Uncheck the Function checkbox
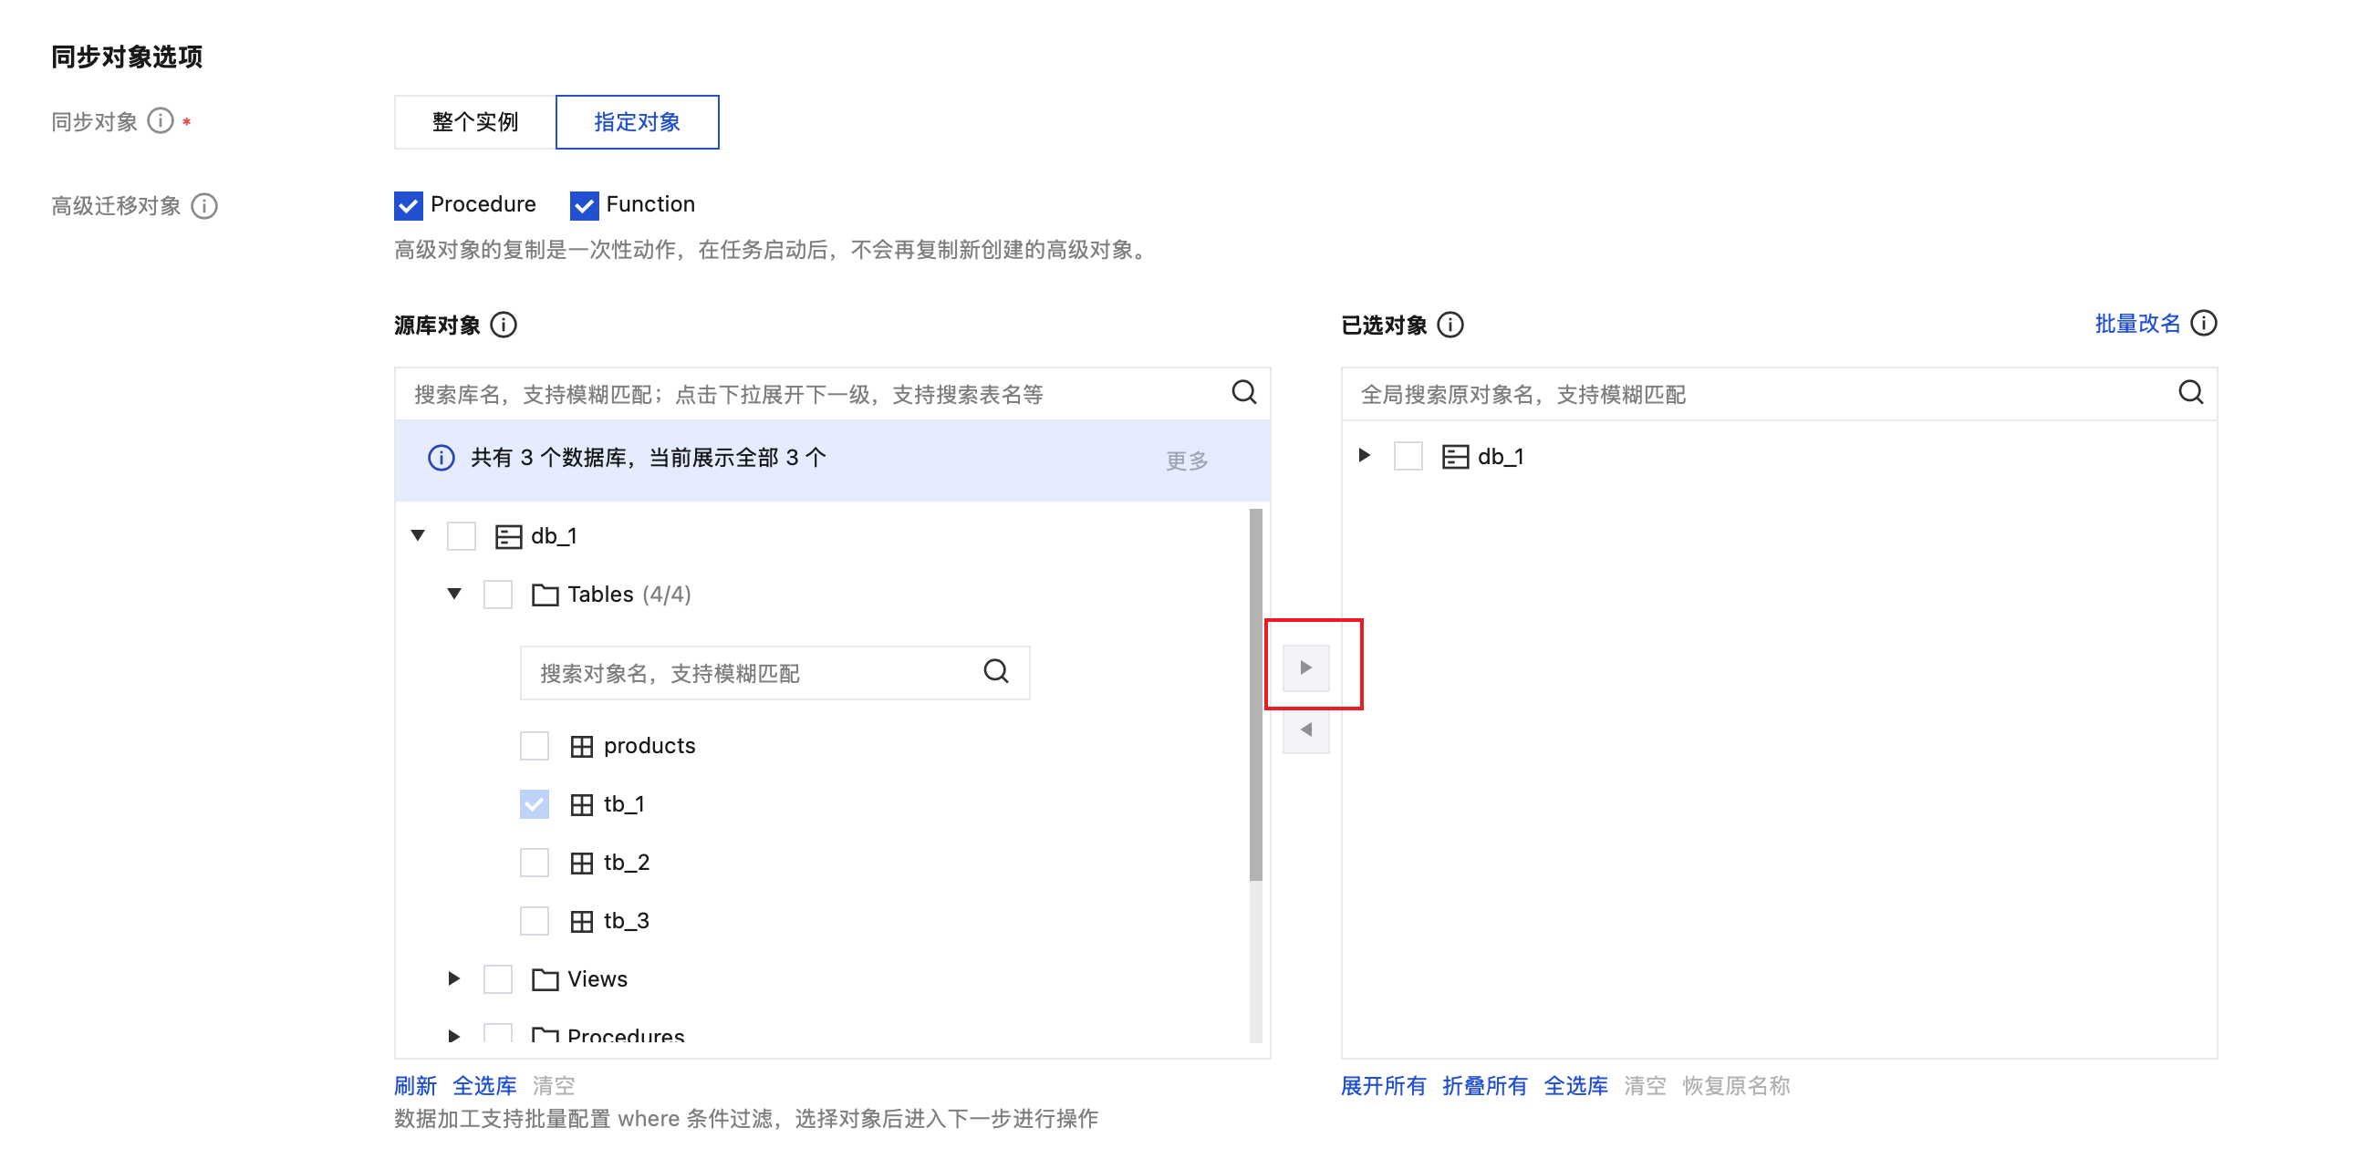This screenshot has width=2359, height=1169. (x=584, y=205)
